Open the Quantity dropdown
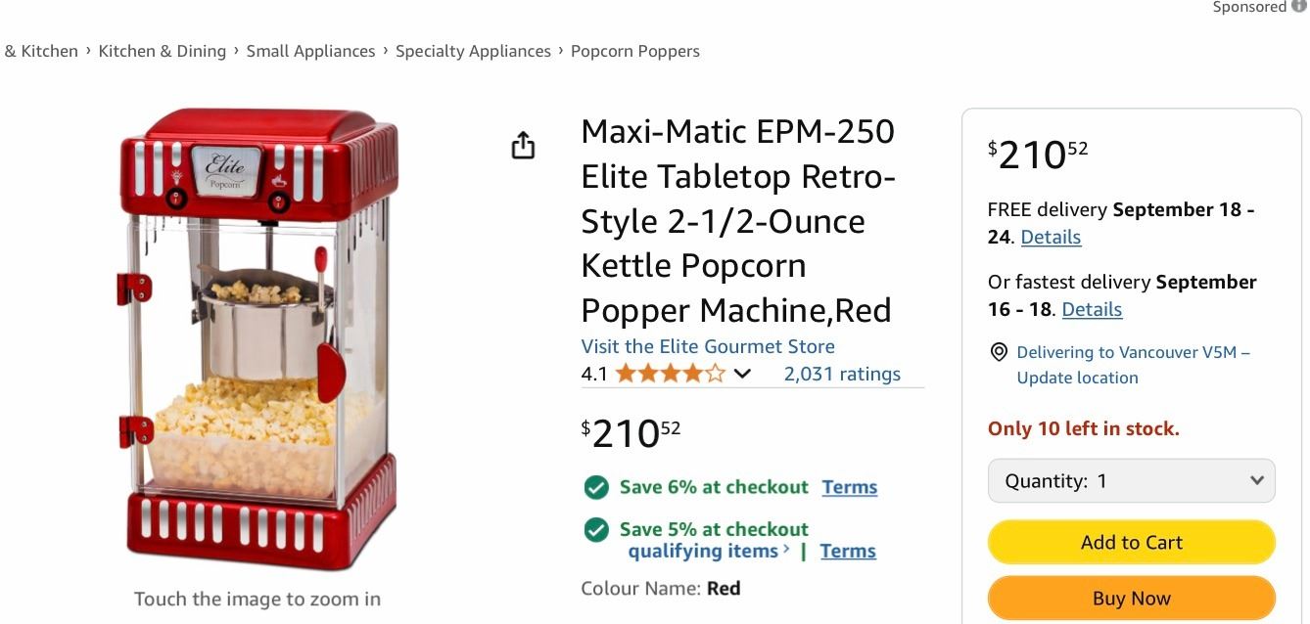Image resolution: width=1310 pixels, height=624 pixels. pyautogui.click(x=1131, y=481)
